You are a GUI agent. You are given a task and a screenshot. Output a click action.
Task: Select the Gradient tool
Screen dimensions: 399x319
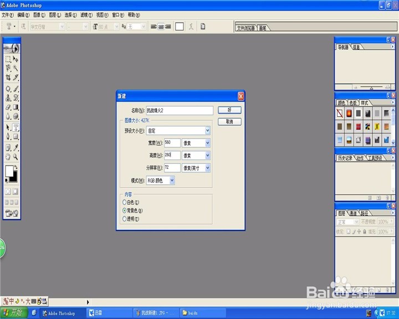16,107
